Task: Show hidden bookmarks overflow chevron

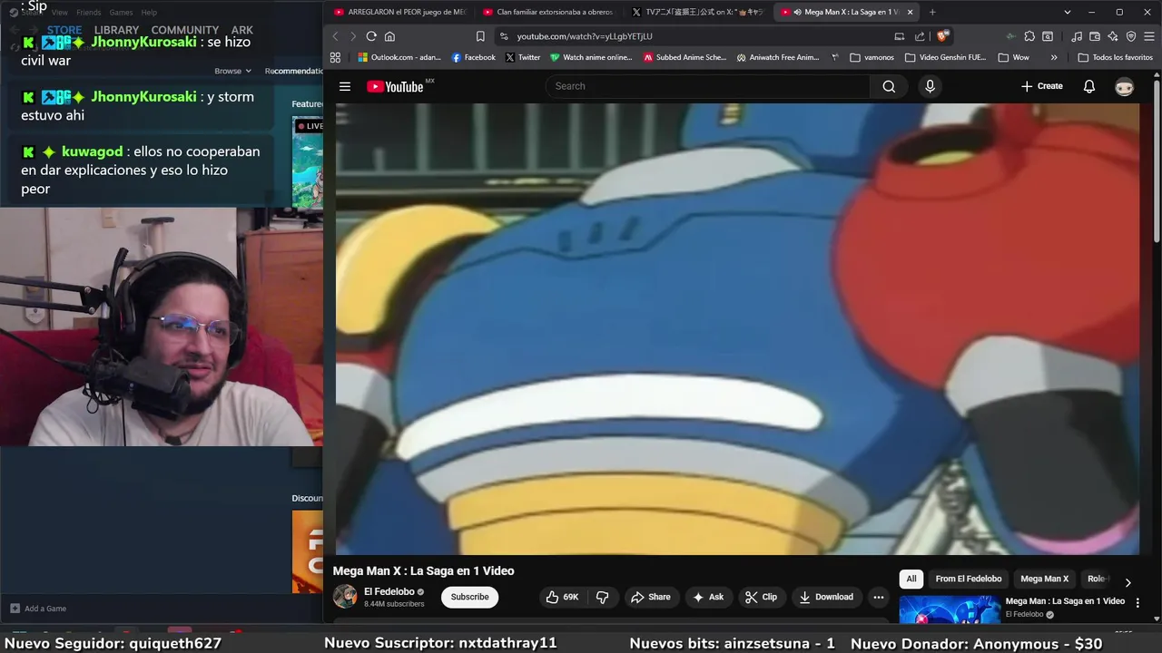Action: pyautogui.click(x=1053, y=57)
